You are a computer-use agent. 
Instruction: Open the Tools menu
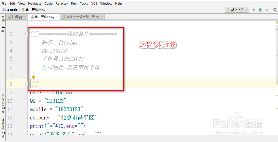coord(84,3)
